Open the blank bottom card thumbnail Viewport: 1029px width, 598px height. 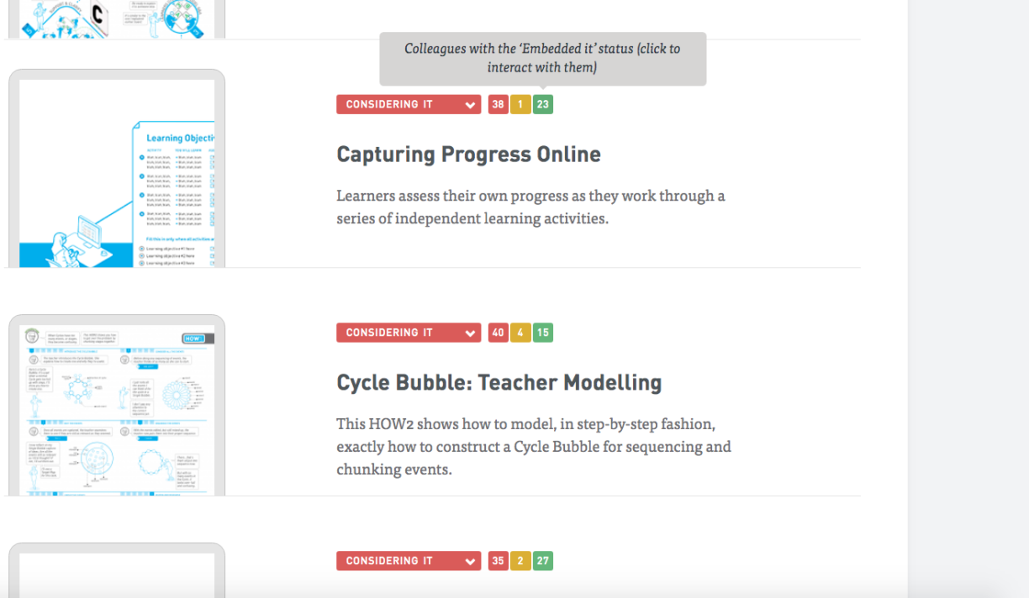[117, 570]
